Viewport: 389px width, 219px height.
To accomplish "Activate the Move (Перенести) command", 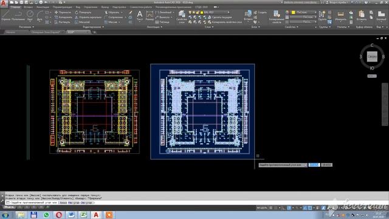I will point(63,12).
